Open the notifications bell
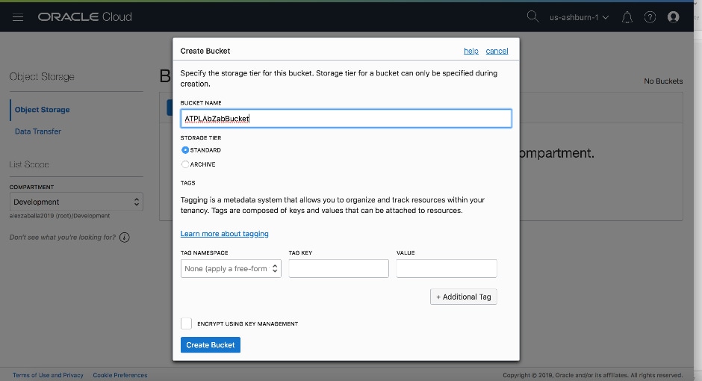 coord(627,17)
